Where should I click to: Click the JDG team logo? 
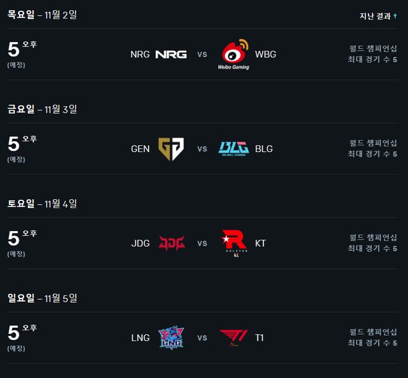[171, 243]
